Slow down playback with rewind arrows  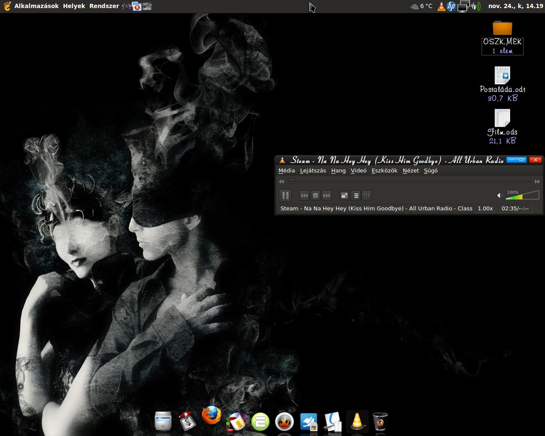click(281, 181)
